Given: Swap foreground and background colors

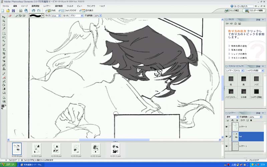Looking at the screenshot, I should tap(5, 105).
